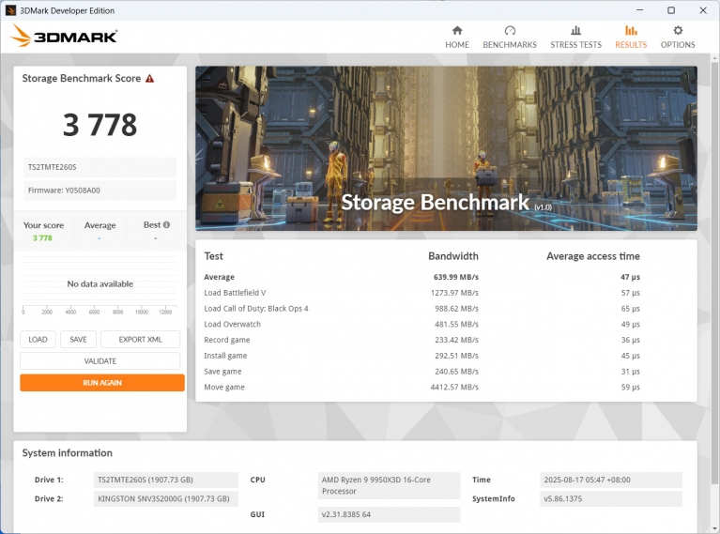Click the 4412.57 MB/s bandwidth value
720x534 pixels.
454,387
